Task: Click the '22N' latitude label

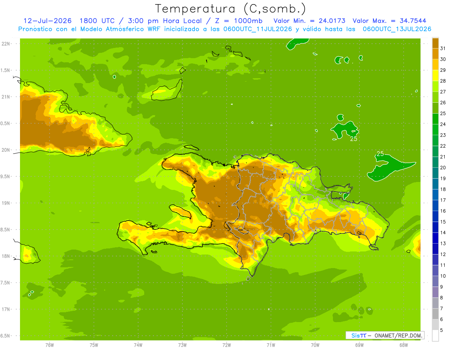Action: [x=5, y=43]
